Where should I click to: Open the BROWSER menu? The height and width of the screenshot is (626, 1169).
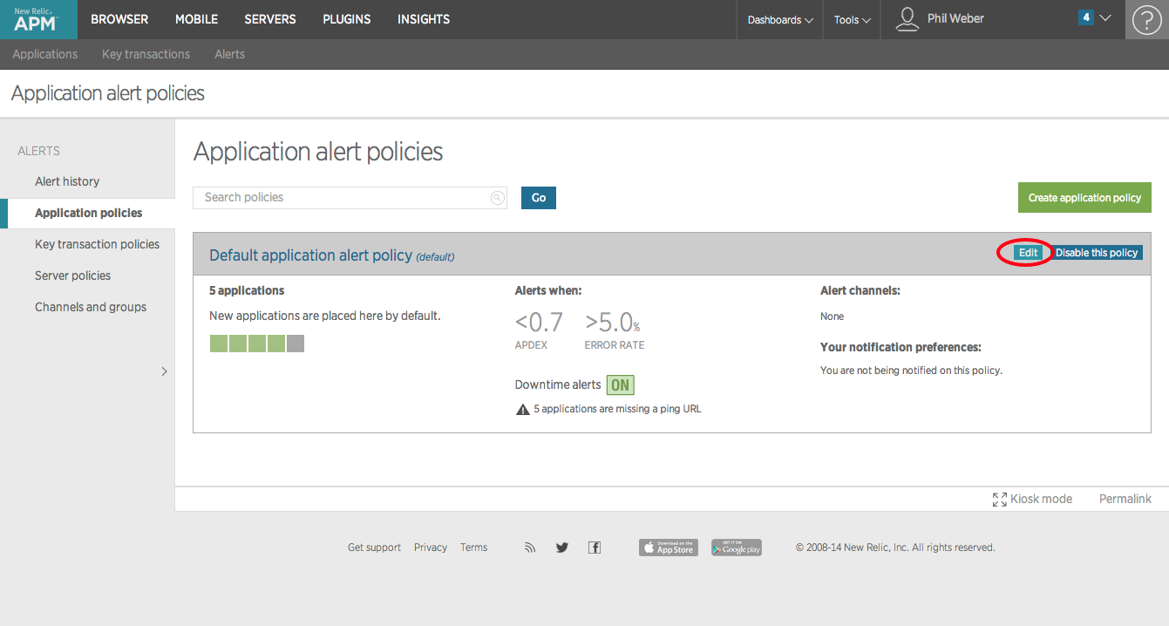119,19
